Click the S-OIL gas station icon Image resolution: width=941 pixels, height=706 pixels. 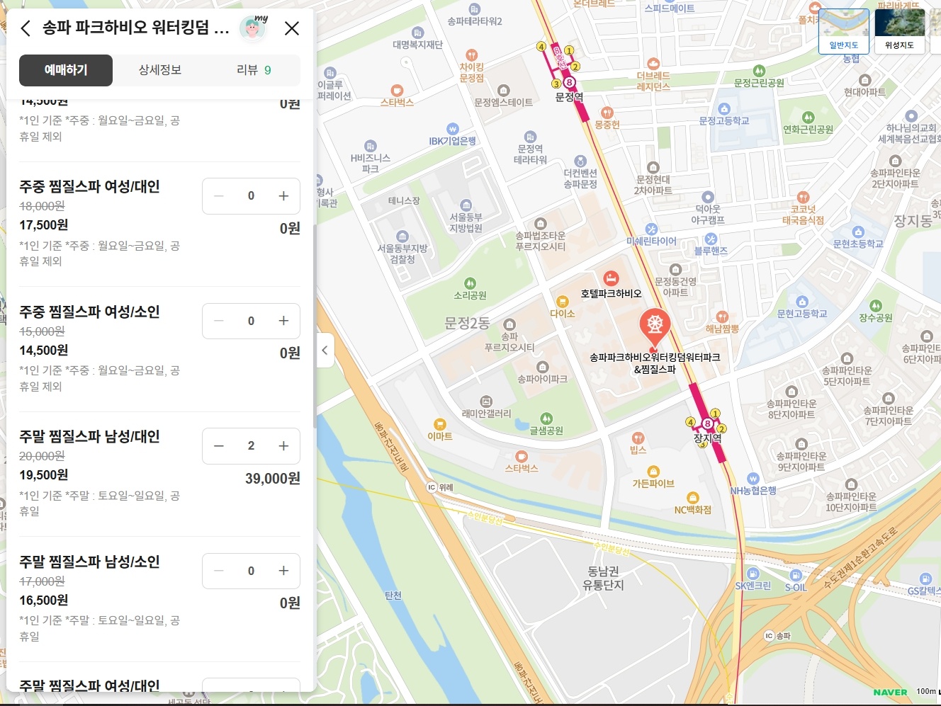pyautogui.click(x=796, y=575)
